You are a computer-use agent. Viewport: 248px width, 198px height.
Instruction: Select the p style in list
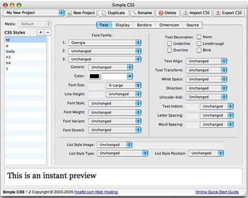pos(25,46)
